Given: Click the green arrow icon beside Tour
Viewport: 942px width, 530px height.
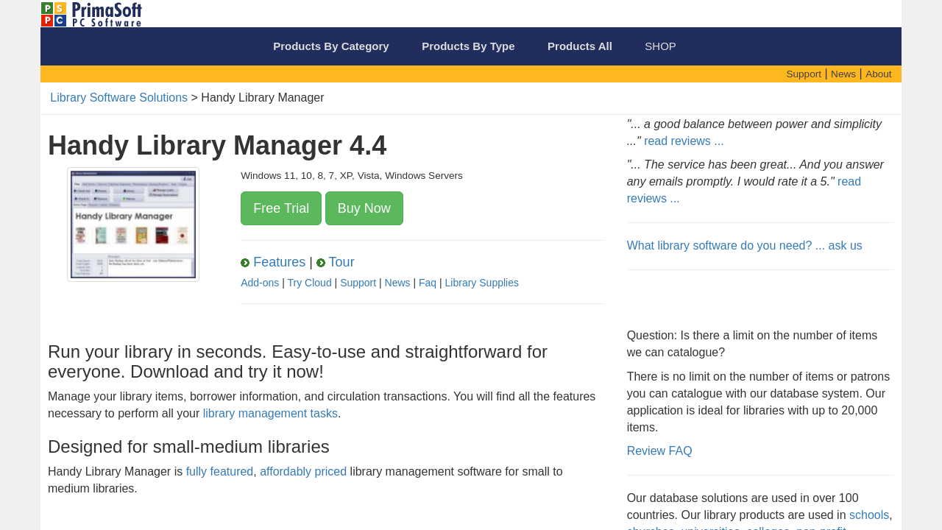Looking at the screenshot, I should [x=321, y=263].
